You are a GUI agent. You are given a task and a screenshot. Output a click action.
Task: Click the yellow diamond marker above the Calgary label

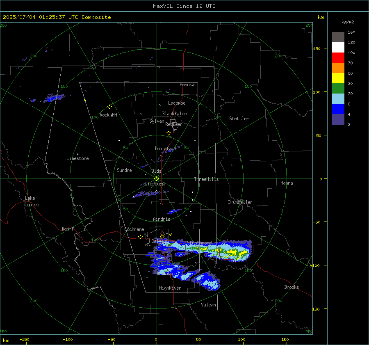(162, 236)
